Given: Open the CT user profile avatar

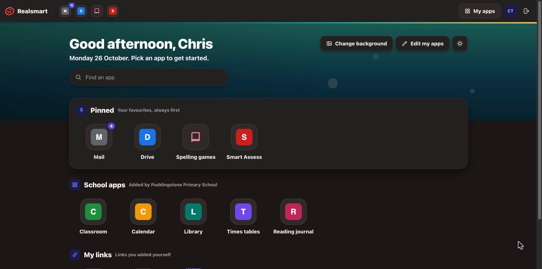Looking at the screenshot, I should [x=511, y=11].
